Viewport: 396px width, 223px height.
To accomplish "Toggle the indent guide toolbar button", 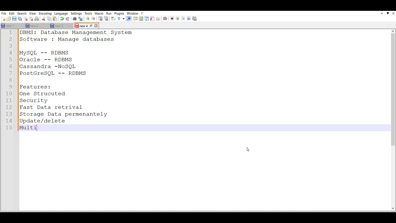I will [x=129, y=19].
